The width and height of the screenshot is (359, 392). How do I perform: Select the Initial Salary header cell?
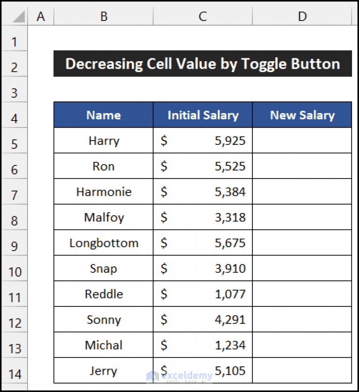(x=202, y=115)
